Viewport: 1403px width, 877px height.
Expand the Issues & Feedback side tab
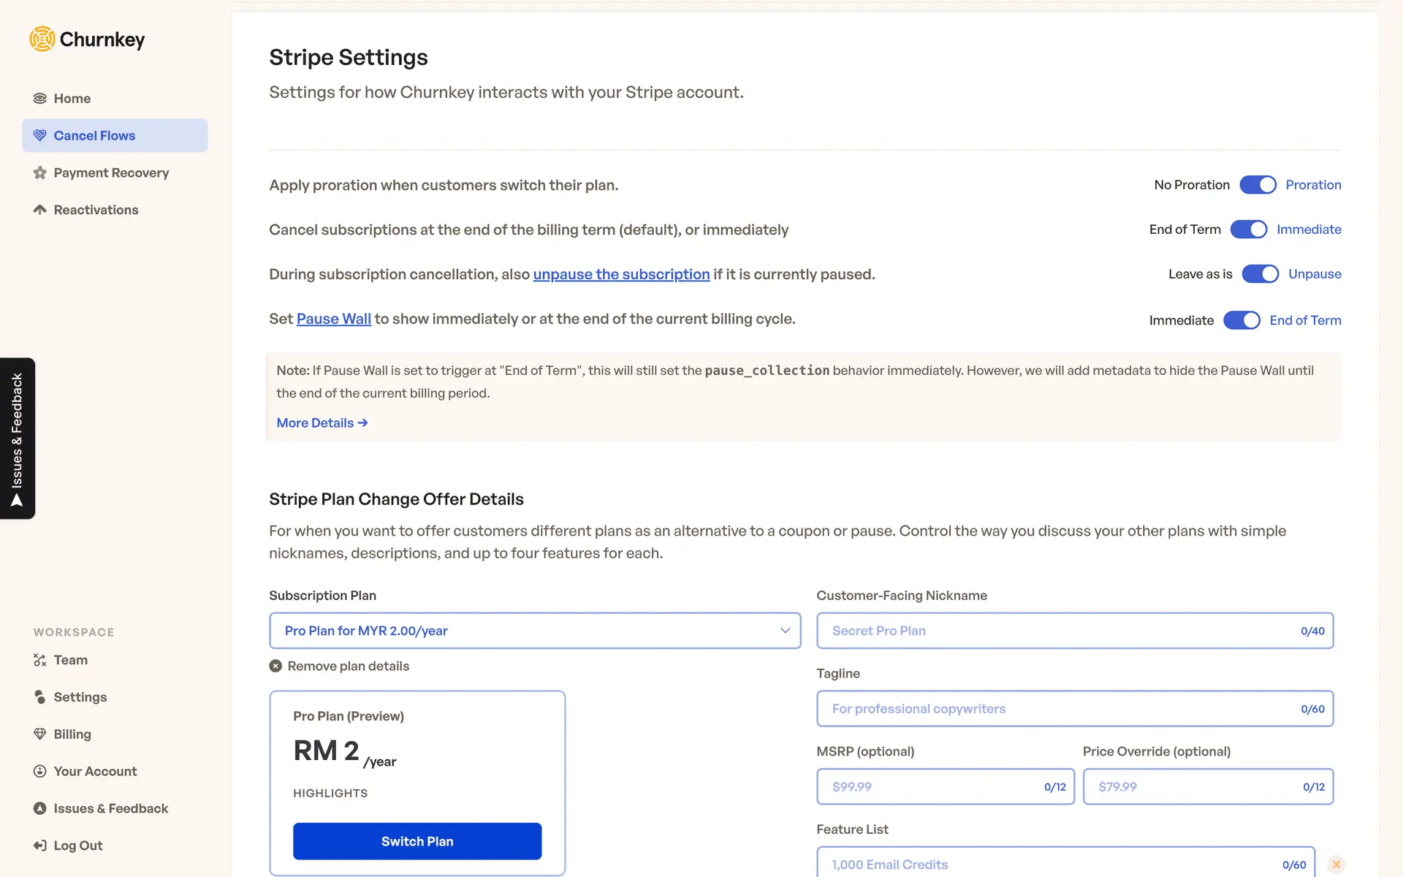[x=18, y=438]
